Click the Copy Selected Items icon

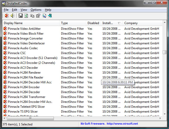(32, 16)
